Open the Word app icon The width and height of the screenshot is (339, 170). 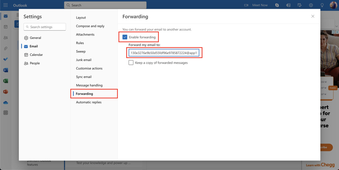[6, 70]
